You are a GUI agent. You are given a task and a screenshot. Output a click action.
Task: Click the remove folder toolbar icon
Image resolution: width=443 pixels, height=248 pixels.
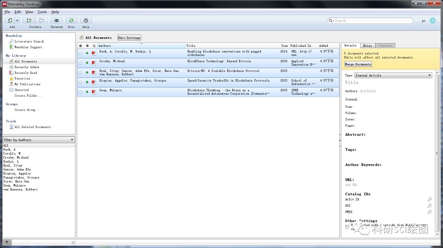41,20
